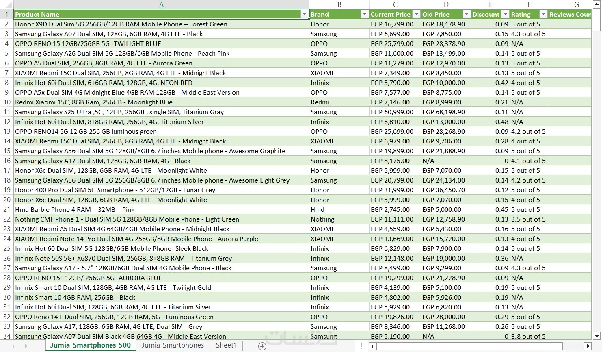The height and width of the screenshot is (352, 603).
Task: Add a new sheet with the plus button
Action: pos(262,346)
